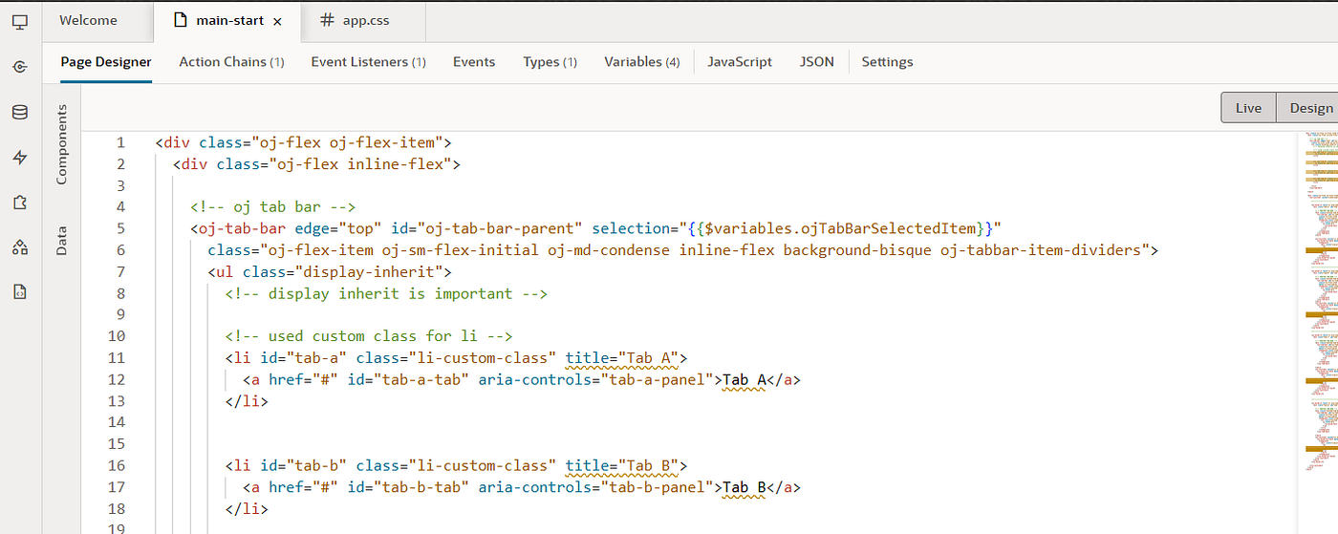Image resolution: width=1338 pixels, height=534 pixels.
Task: Open the Action Chains tab
Action: [x=232, y=61]
